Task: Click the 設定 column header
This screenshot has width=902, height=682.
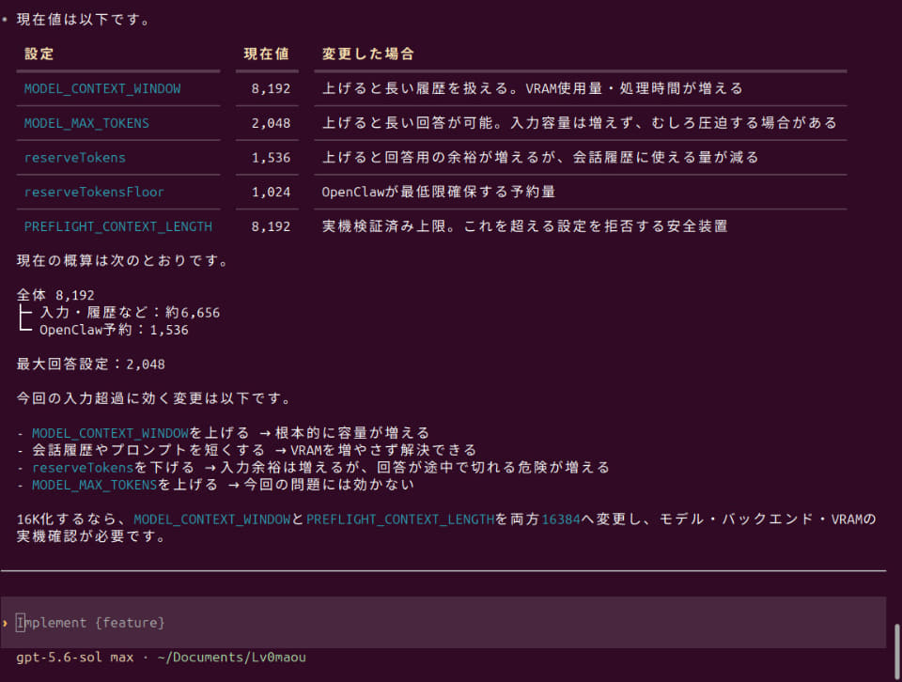Action: (39, 54)
